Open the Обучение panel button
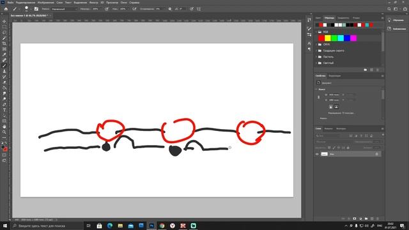Image resolution: width=409 pixels, height=230 pixels. click(x=396, y=20)
